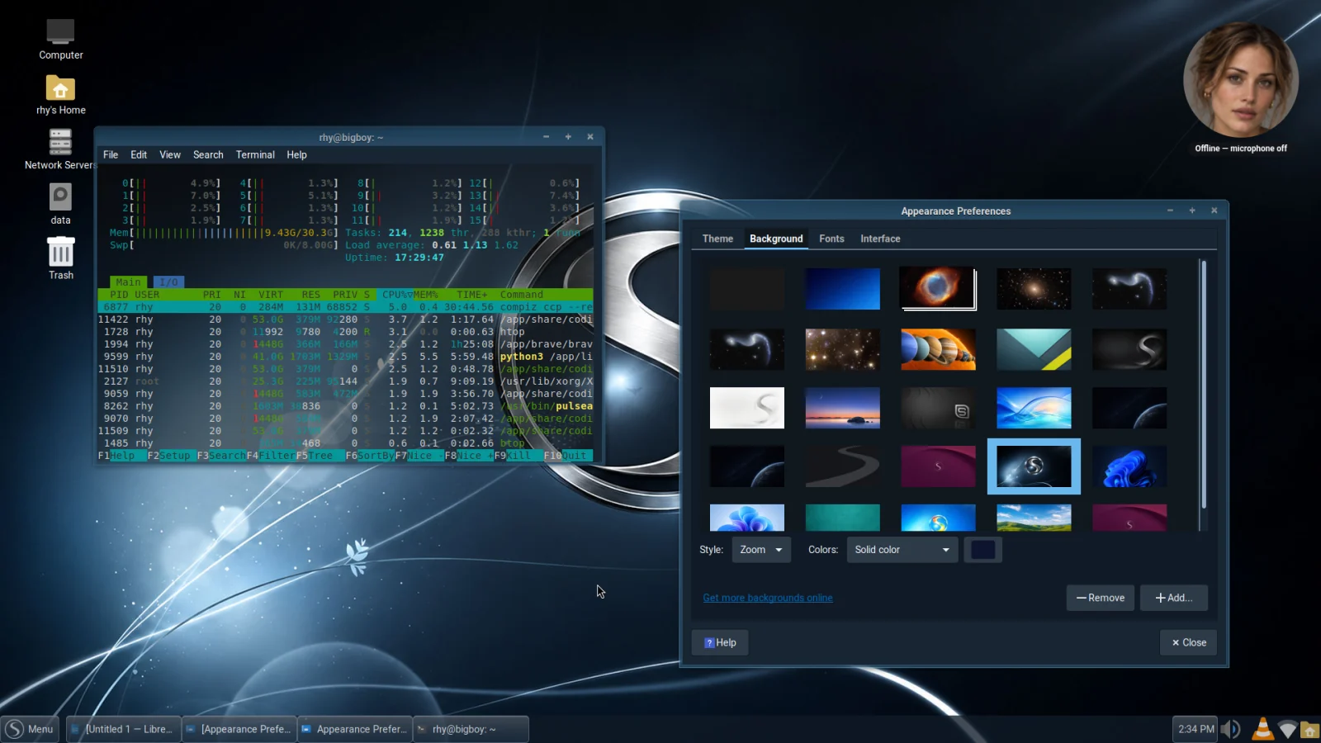The width and height of the screenshot is (1321, 743).
Task: Open the terminal View menu
Action: tap(170, 154)
